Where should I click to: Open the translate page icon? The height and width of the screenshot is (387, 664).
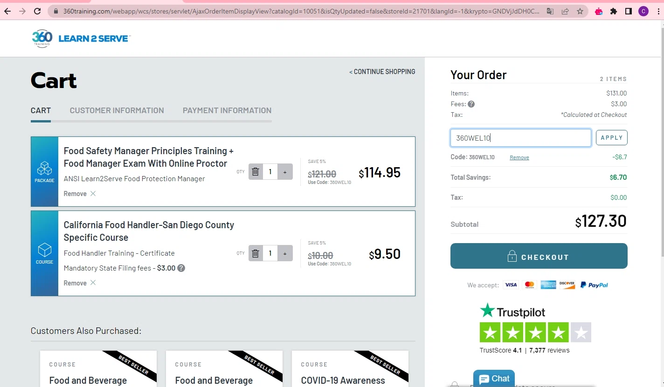coord(550,11)
